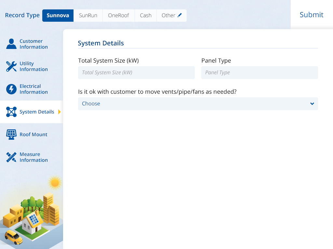Click the Electrical Information lightning bolt icon

(x=11, y=89)
